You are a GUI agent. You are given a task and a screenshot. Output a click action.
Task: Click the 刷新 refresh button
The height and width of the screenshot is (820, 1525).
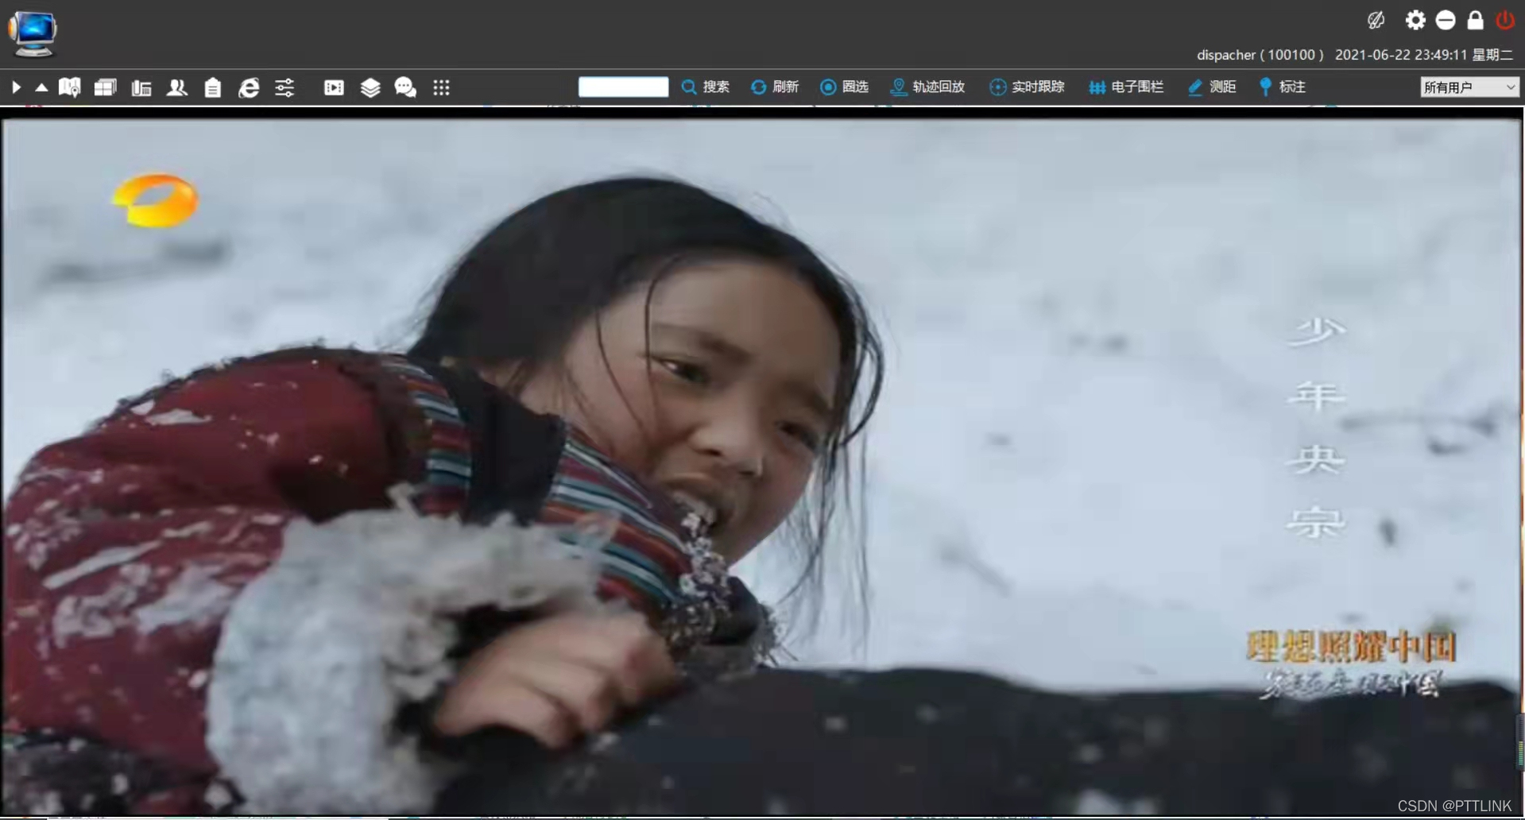pos(775,87)
